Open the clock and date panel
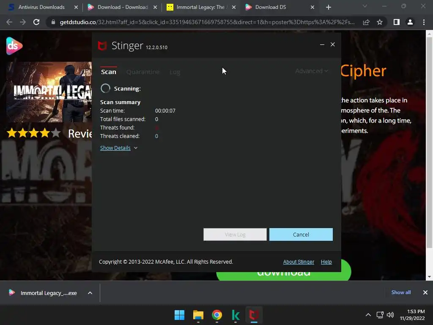Image resolution: width=433 pixels, height=325 pixels. click(x=412, y=315)
